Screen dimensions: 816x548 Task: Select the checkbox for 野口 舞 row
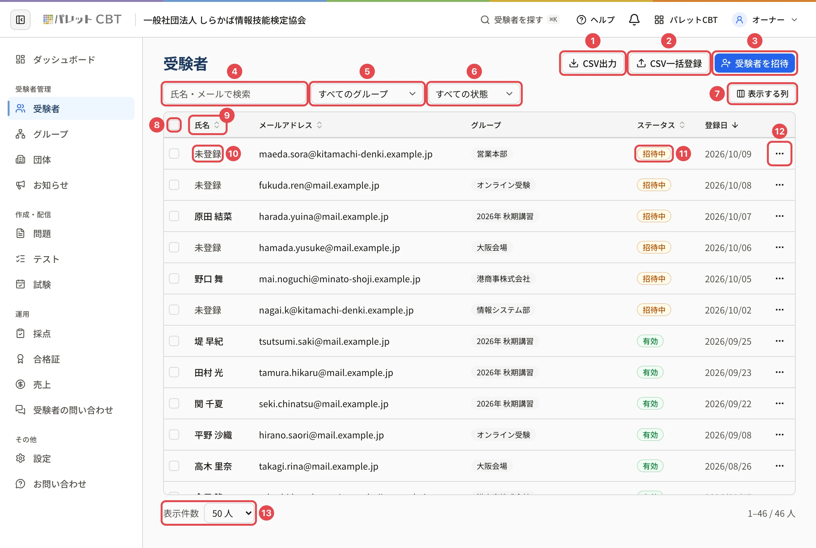pos(174,278)
